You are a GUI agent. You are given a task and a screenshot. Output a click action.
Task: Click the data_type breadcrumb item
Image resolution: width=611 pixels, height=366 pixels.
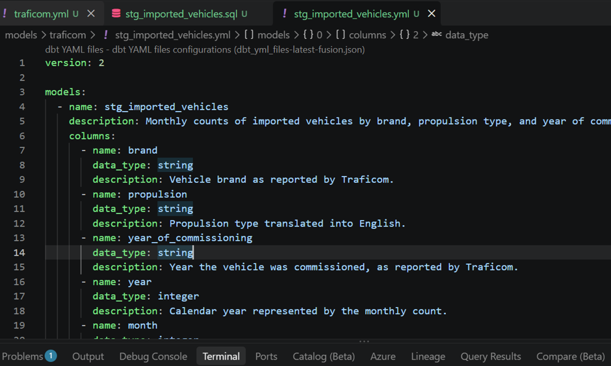coord(467,35)
